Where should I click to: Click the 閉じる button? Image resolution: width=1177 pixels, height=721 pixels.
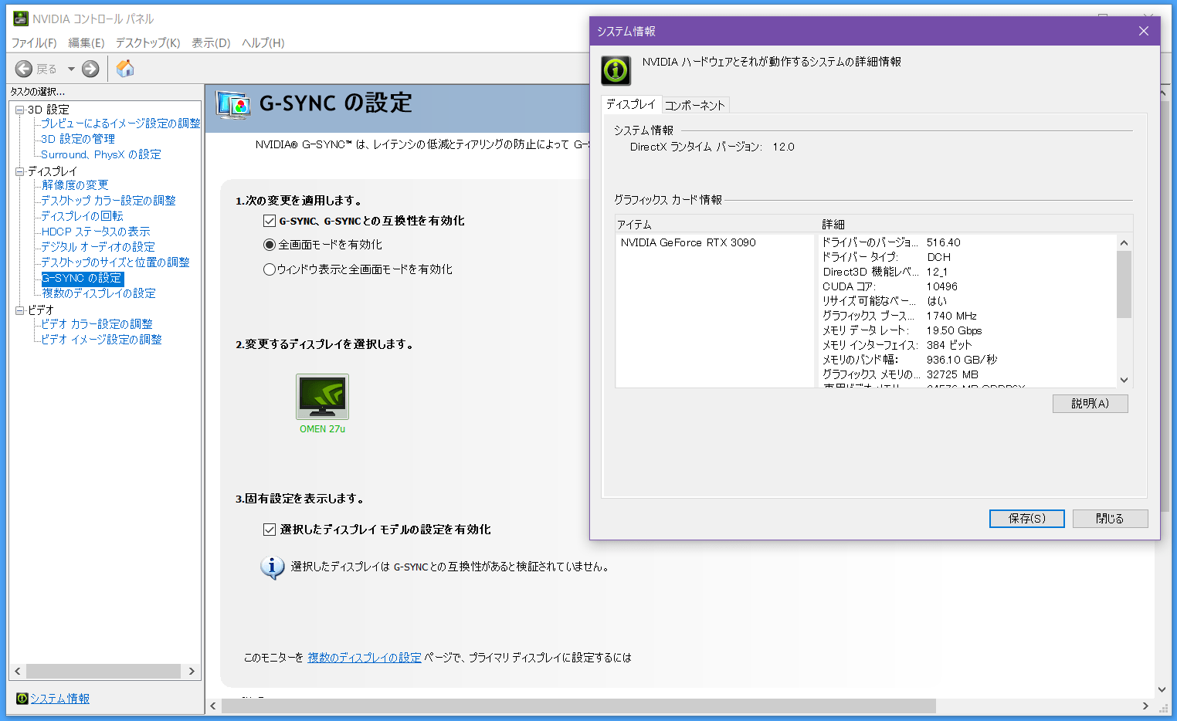[1110, 519]
